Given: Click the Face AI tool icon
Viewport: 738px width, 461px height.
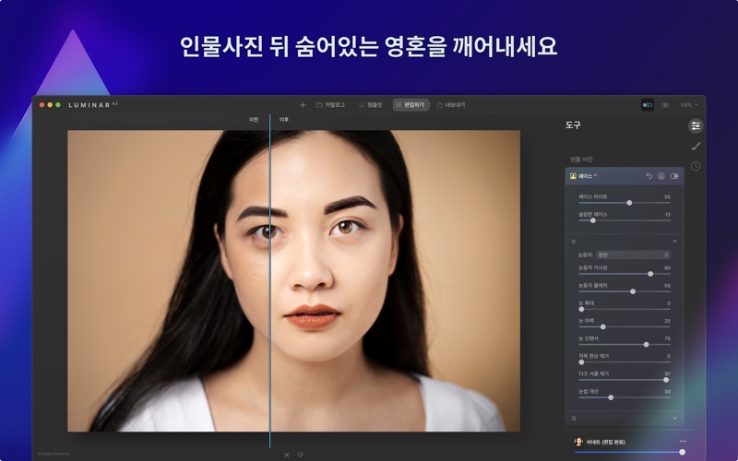Looking at the screenshot, I should point(573,176).
